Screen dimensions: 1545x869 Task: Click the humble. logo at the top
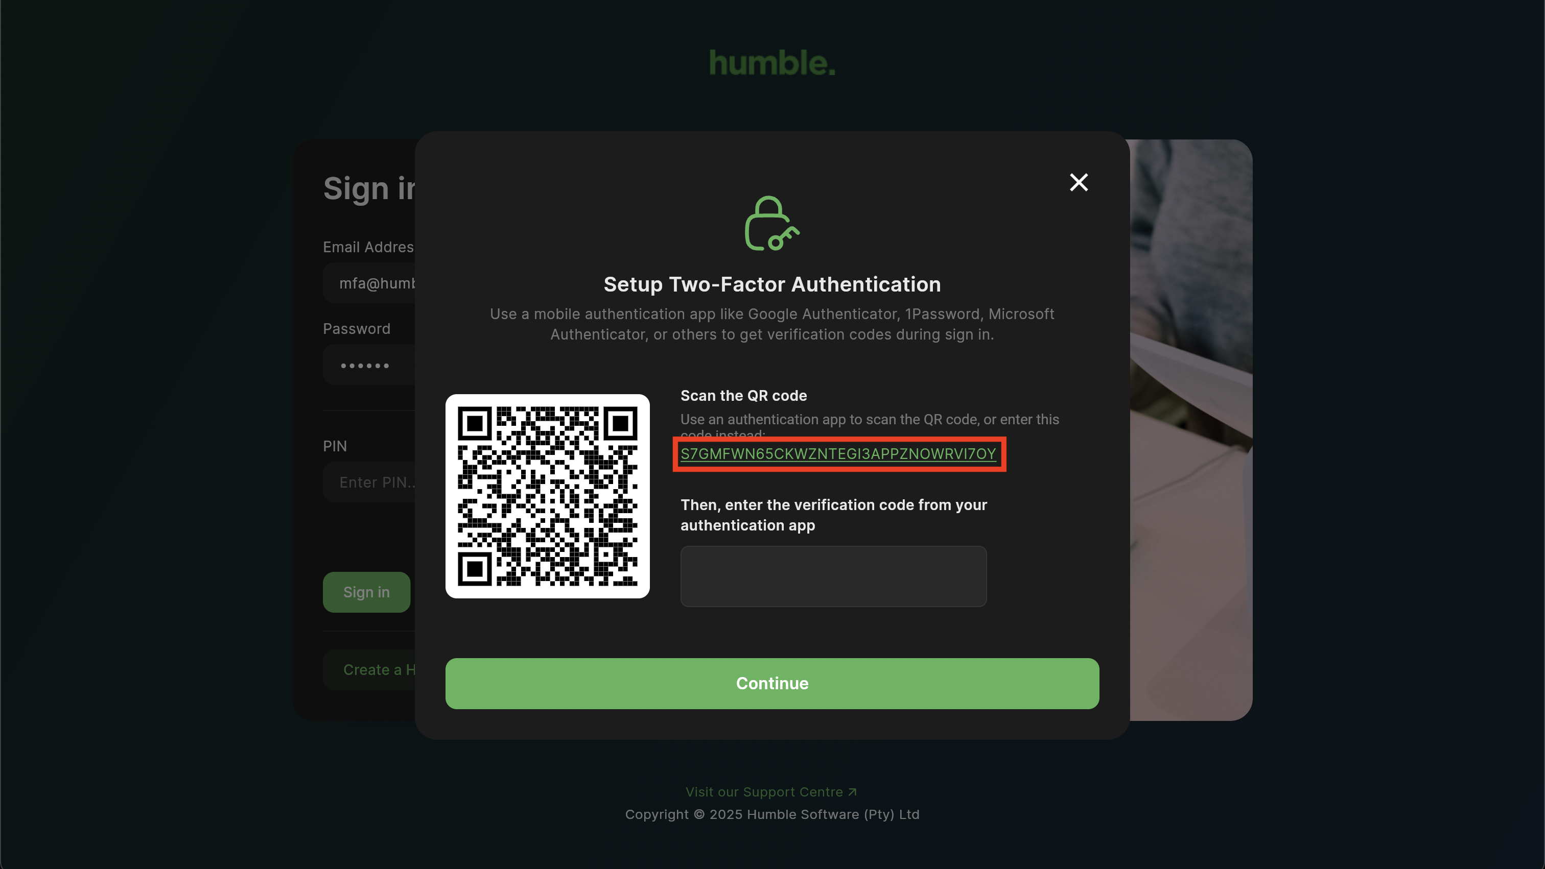point(772,63)
